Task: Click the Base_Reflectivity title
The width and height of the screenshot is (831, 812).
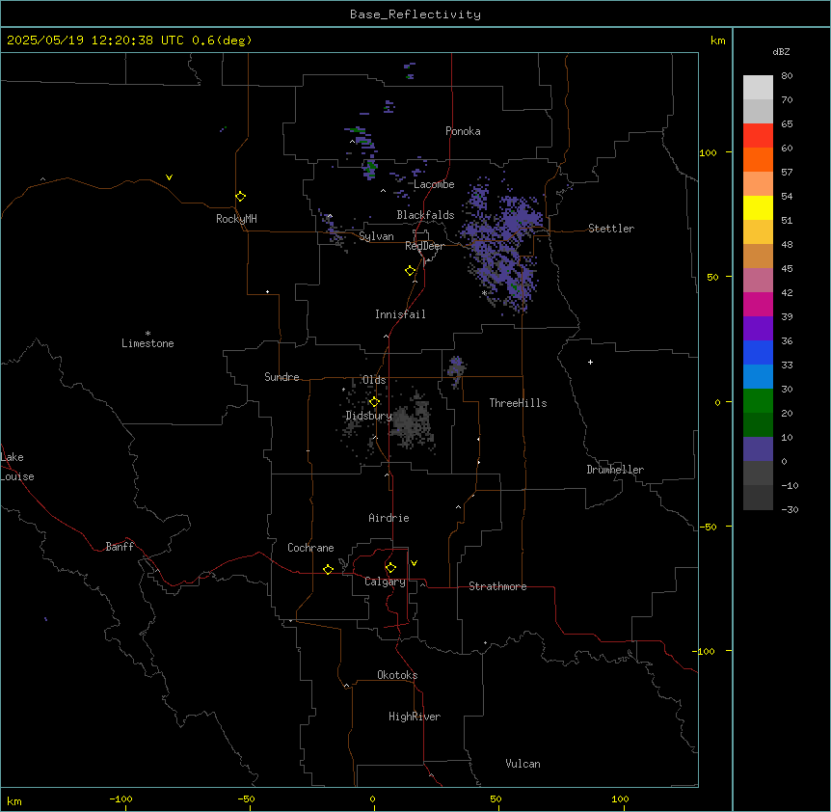Action: pos(415,14)
